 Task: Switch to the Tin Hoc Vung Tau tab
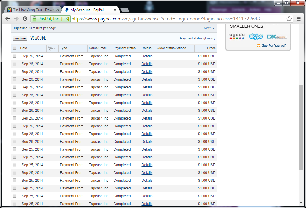pyautogui.click(x=33, y=10)
